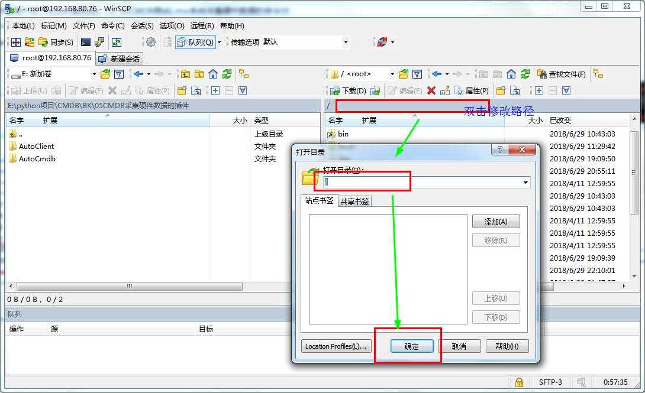Open the Files (文件) menu

(84, 26)
